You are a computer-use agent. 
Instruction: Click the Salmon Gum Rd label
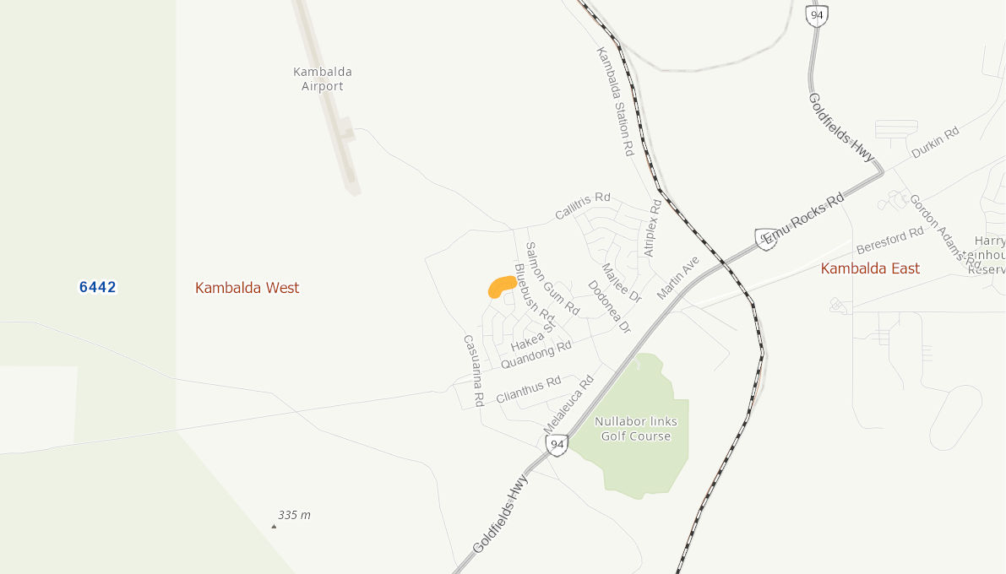(x=552, y=279)
